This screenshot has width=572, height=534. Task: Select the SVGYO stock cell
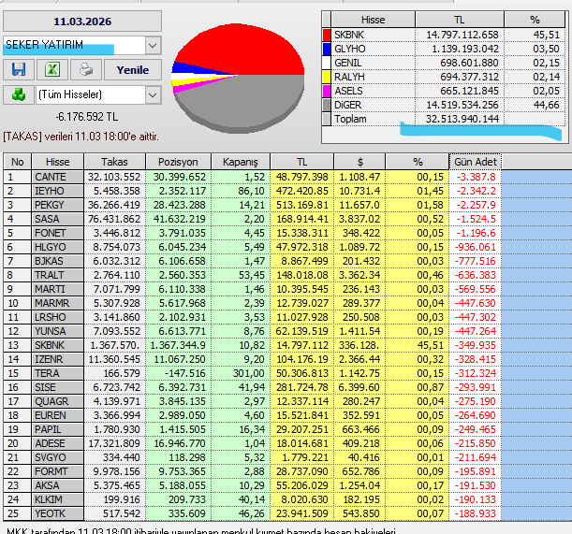pyautogui.click(x=58, y=458)
